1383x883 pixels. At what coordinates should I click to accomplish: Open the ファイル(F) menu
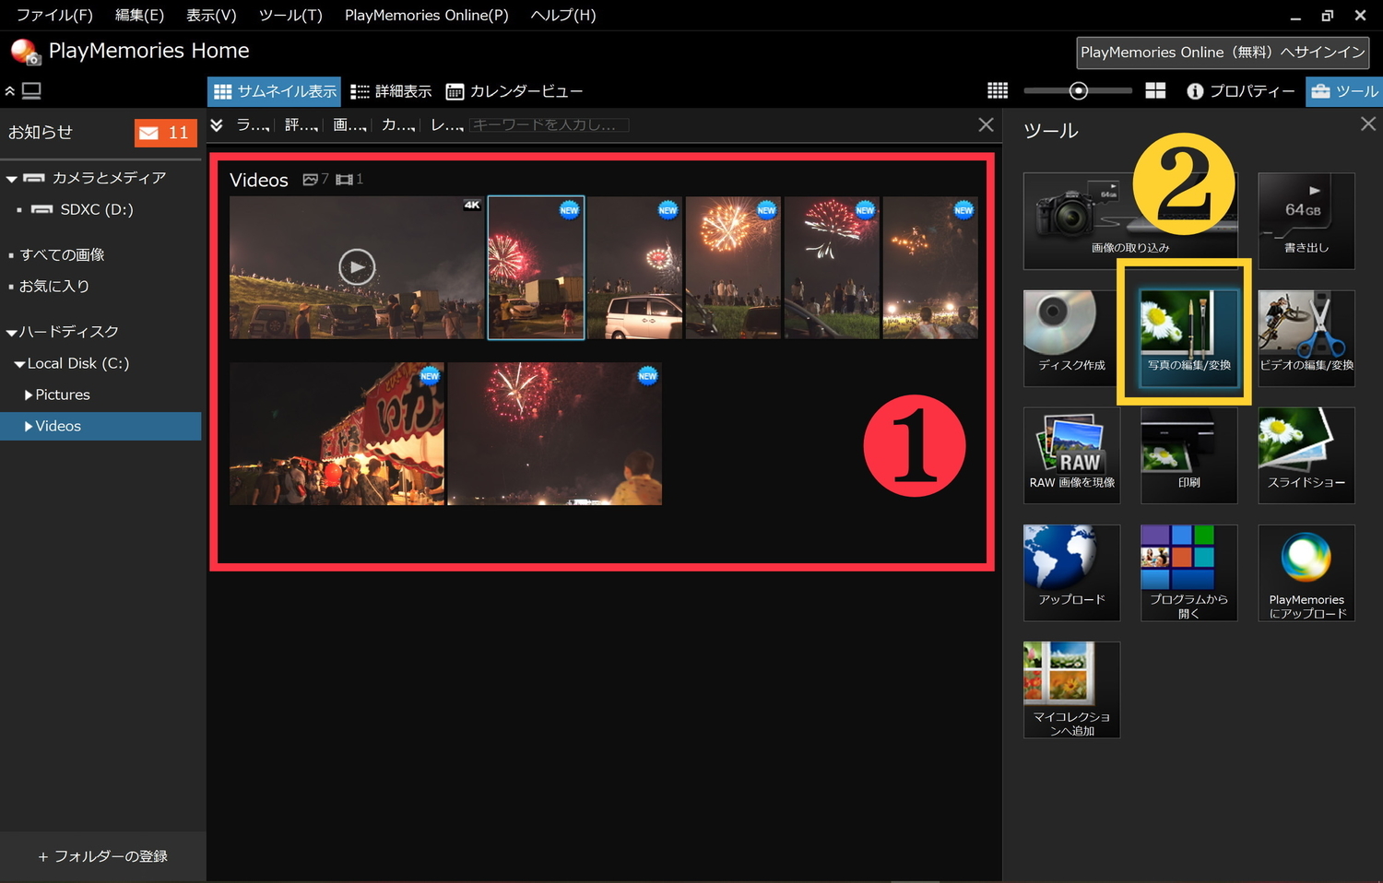coord(54,15)
